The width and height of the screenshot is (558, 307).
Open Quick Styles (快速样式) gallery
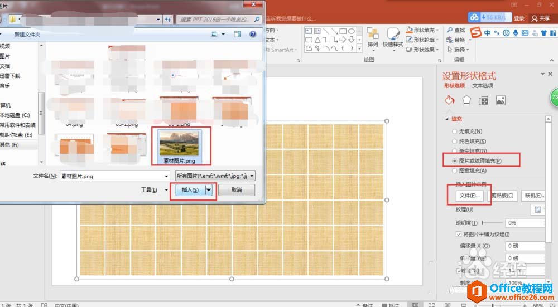pos(393,35)
